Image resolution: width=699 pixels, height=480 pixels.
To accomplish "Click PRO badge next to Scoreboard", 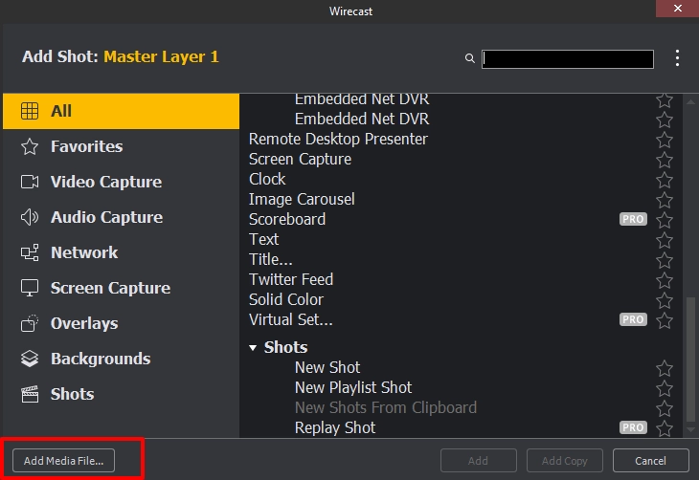I will 633,219.
